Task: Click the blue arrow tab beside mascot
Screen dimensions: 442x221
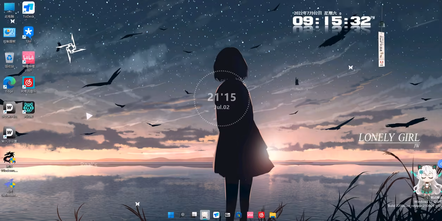Action: (x=440, y=164)
